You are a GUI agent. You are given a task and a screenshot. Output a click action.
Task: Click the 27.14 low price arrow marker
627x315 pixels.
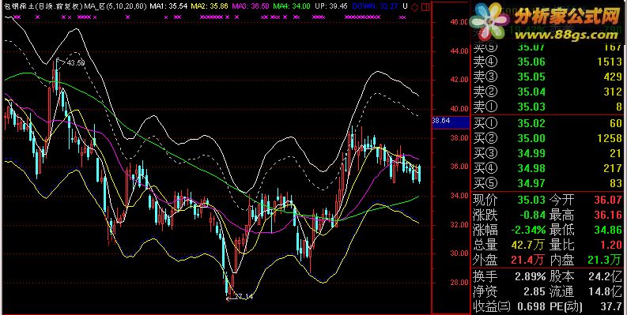point(240,297)
